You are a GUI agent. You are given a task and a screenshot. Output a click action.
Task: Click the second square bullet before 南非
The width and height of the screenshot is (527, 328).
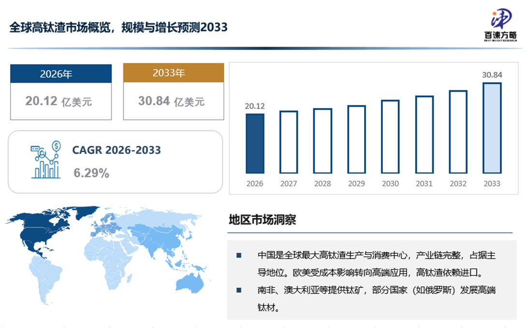coord(239,290)
